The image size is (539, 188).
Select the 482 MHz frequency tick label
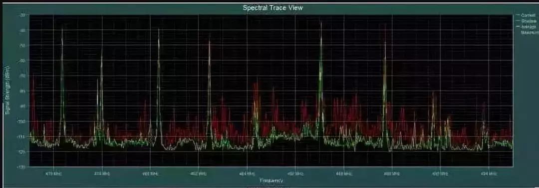(198, 174)
